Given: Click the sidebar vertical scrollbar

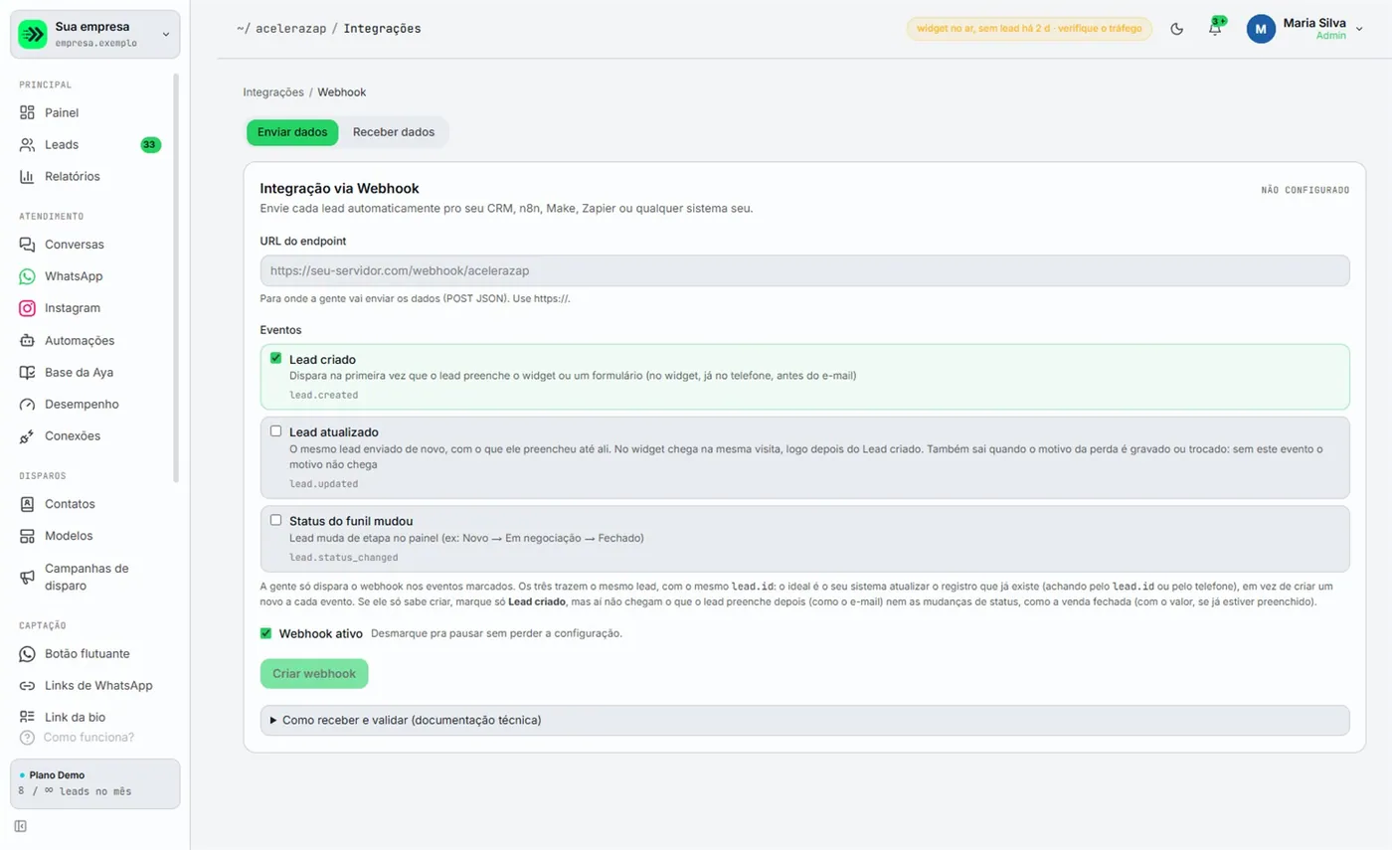Looking at the screenshot, I should tap(177, 278).
